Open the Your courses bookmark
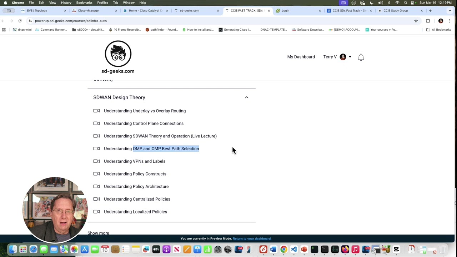The width and height of the screenshot is (457, 257). point(381,30)
